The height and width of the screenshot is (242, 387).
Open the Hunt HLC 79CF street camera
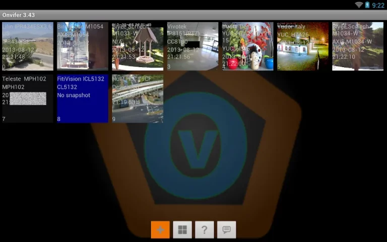click(x=138, y=98)
